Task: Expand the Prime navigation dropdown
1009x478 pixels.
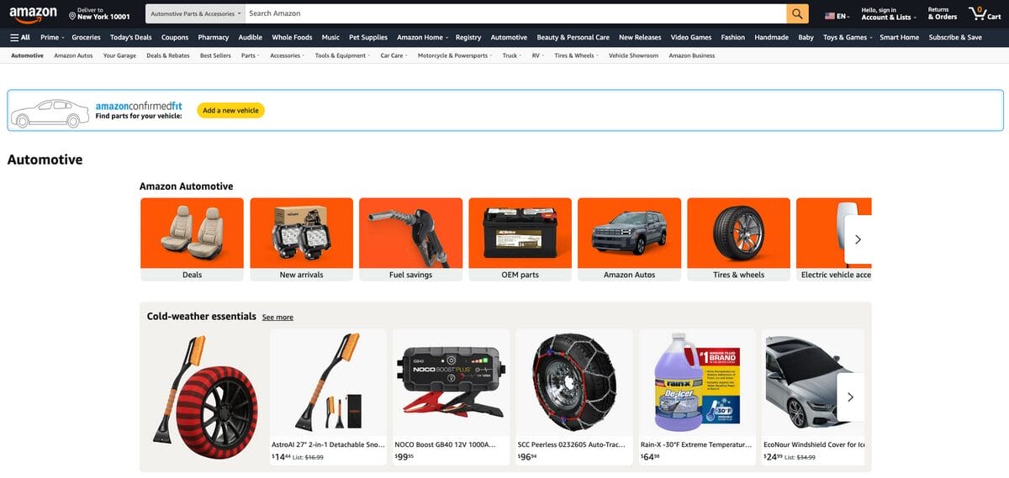Action: click(52, 37)
